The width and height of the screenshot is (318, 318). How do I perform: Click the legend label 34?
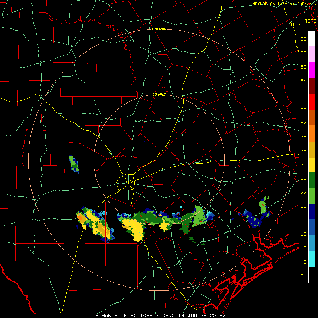coord(304,151)
